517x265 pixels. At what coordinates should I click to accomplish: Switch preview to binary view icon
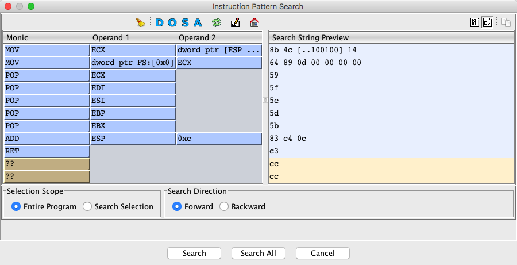click(x=474, y=23)
